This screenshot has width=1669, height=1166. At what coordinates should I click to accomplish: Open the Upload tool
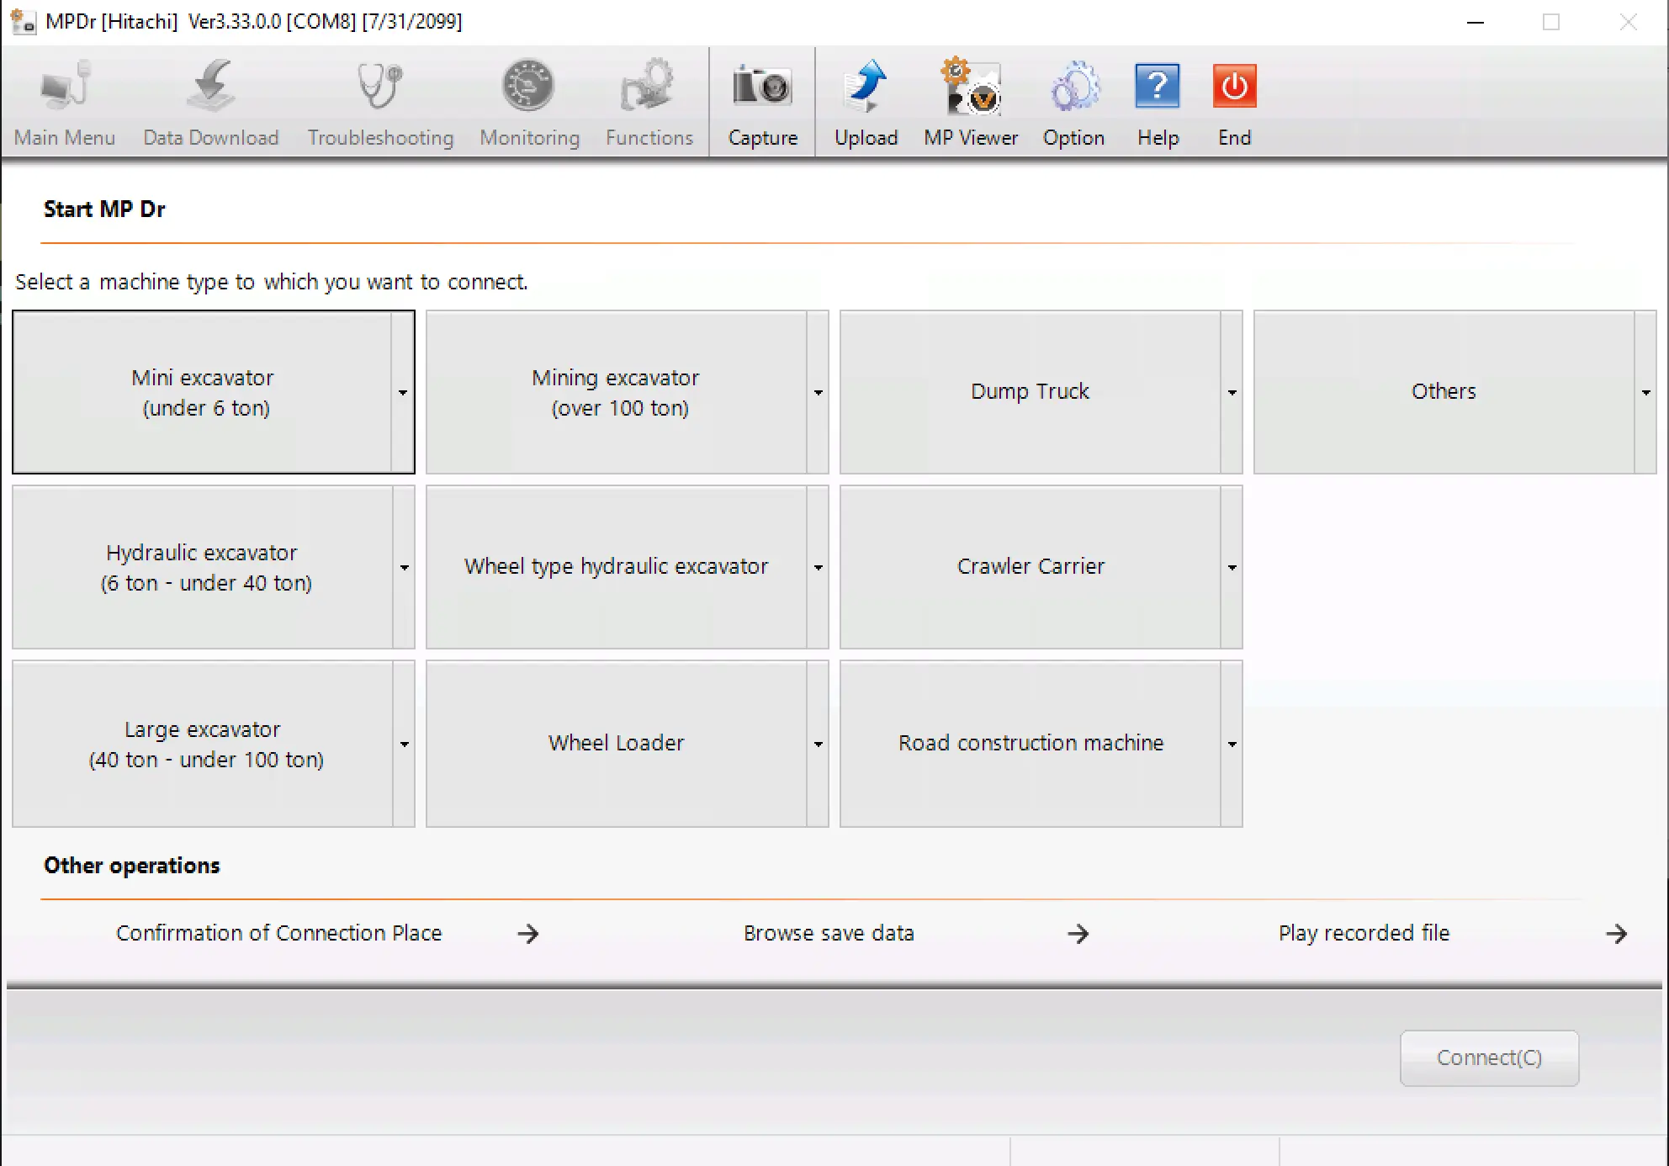[866, 87]
